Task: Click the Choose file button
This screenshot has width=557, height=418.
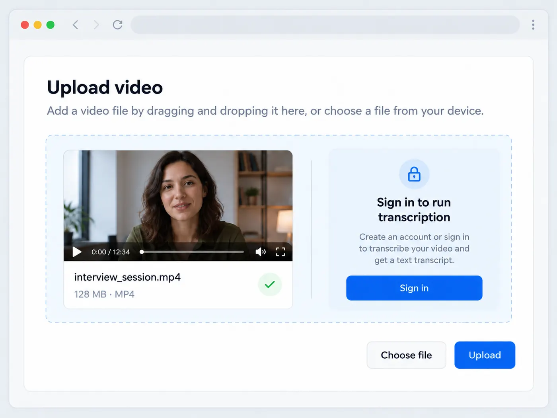Action: coord(406,355)
